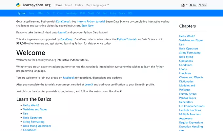Open the Exception Handling chapter
223x131 pixels.
pyautogui.click(x=191, y=127)
